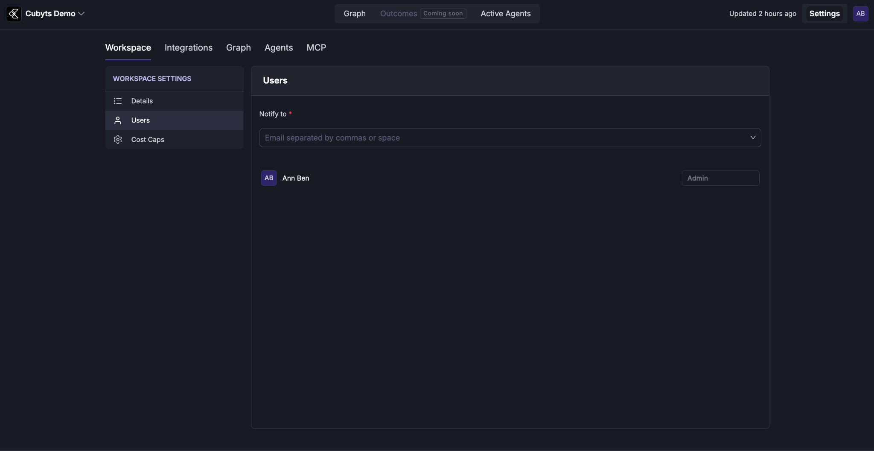Click the Details list icon in sidebar
The height and width of the screenshot is (451, 874).
pos(118,101)
